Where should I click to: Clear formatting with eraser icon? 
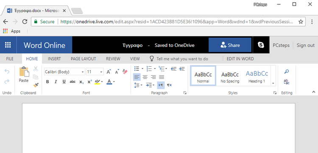[125, 72]
